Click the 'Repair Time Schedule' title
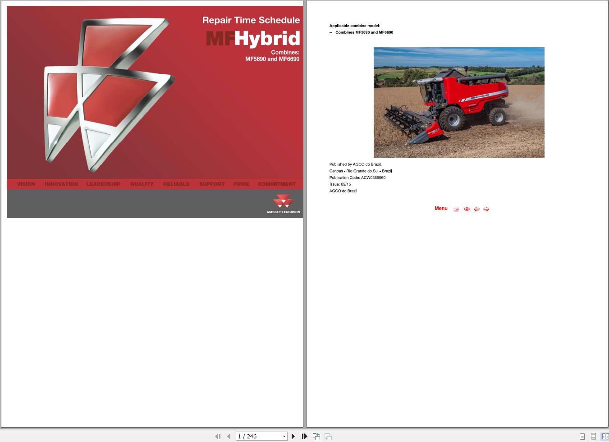609x442 pixels. click(251, 20)
